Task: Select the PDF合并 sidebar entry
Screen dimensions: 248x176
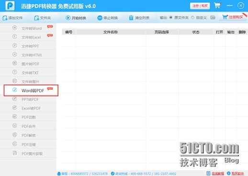Action: point(28,126)
